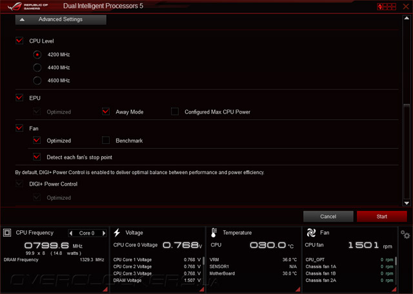
Task: Click the CPU_OPT fan row
Action: [x=349, y=260]
